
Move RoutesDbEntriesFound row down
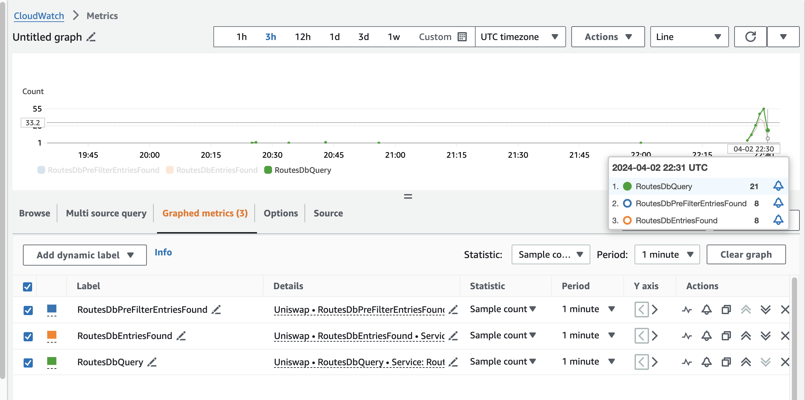click(x=765, y=336)
